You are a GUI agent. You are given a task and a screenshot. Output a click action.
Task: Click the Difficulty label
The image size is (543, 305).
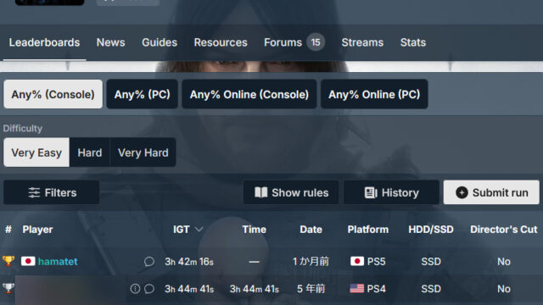pos(23,128)
